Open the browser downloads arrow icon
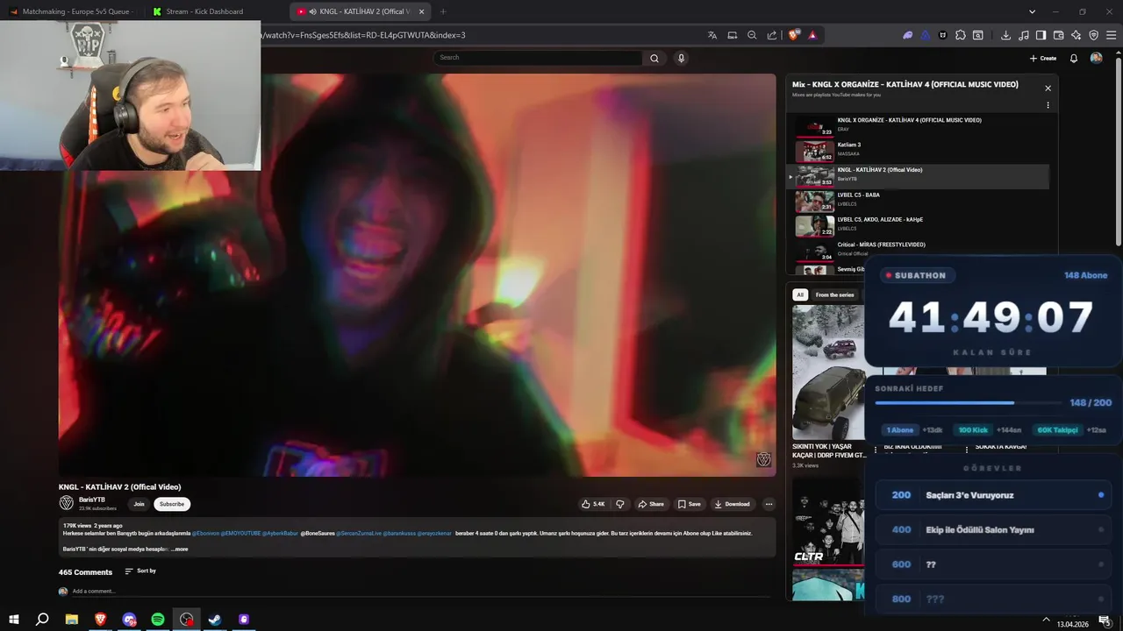This screenshot has height=631, width=1123. tap(1005, 35)
